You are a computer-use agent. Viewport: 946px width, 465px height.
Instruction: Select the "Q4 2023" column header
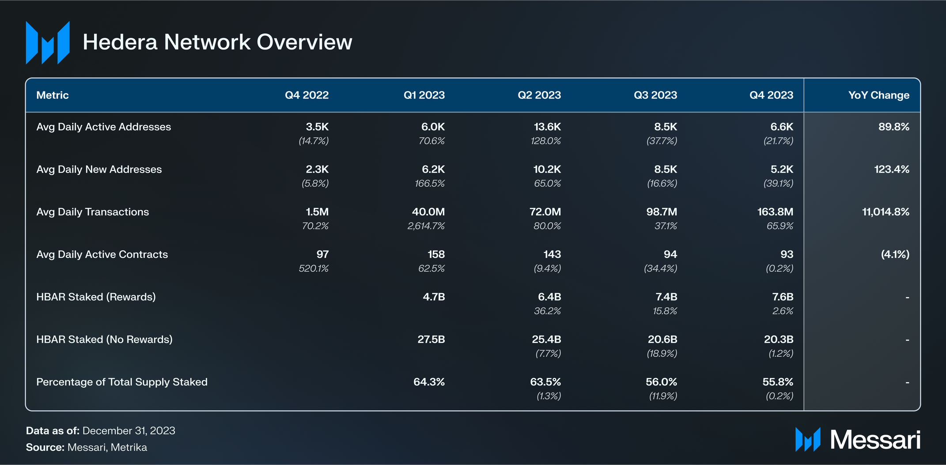772,95
